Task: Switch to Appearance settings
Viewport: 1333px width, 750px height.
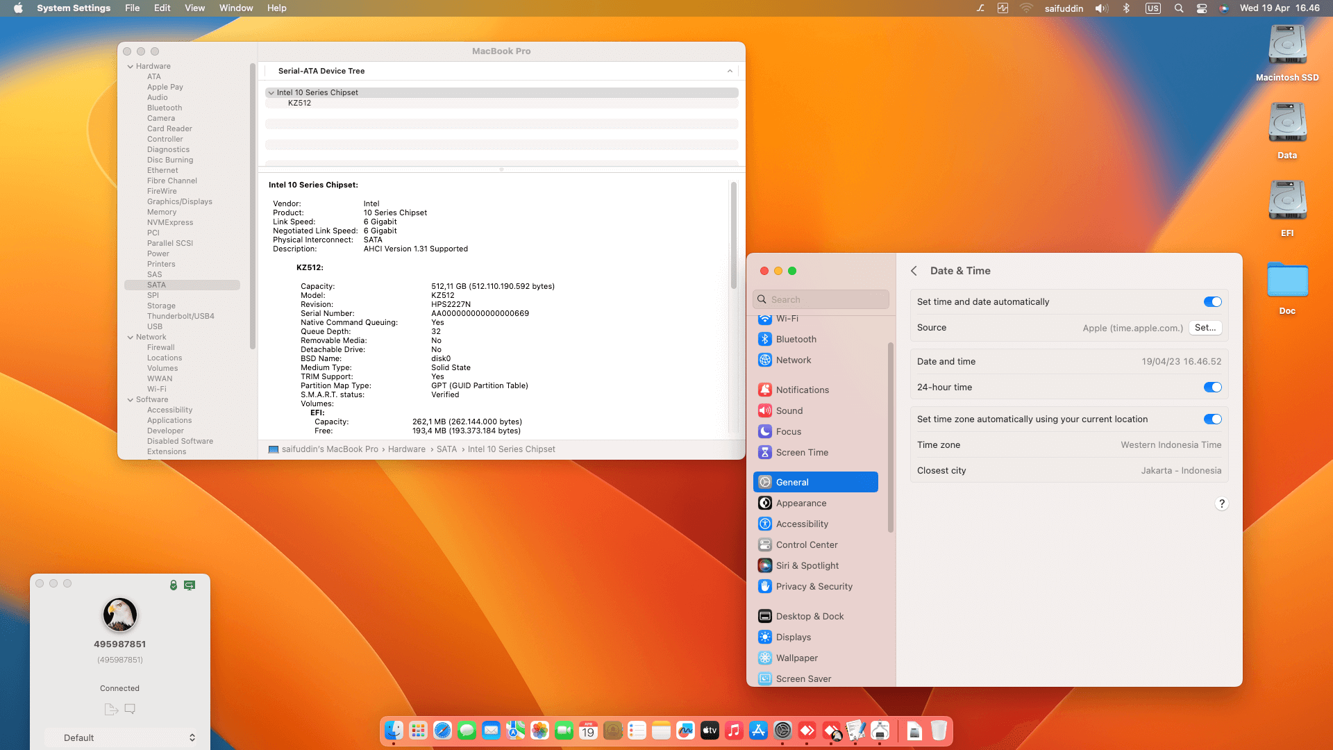Action: [800, 503]
